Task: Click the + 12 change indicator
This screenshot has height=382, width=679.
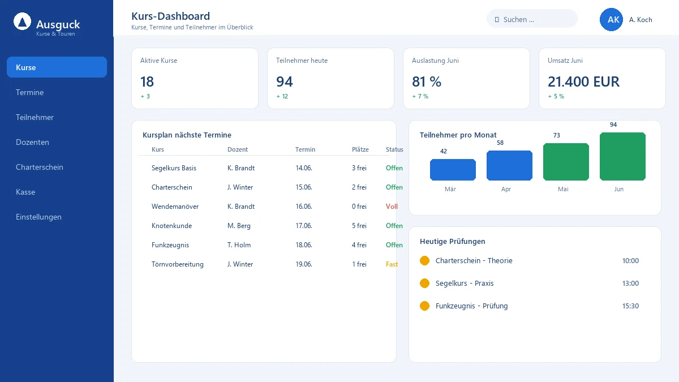Action: (282, 96)
